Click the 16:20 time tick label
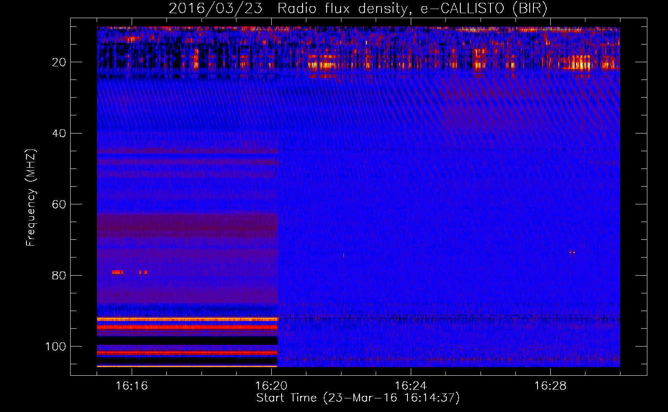 tap(271, 386)
